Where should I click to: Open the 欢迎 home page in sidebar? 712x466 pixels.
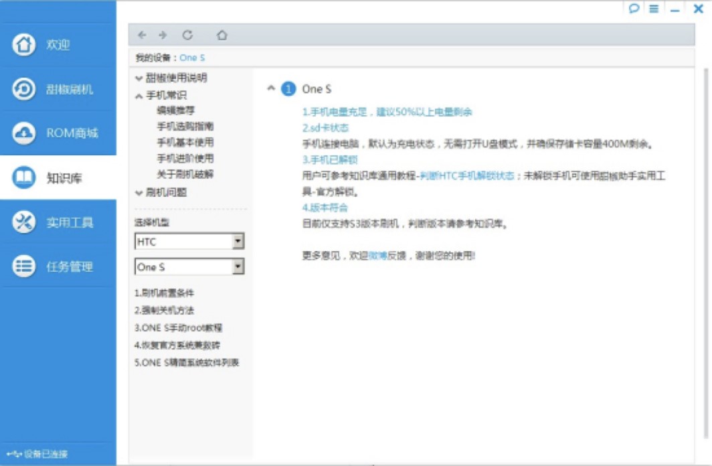pyautogui.click(x=58, y=44)
